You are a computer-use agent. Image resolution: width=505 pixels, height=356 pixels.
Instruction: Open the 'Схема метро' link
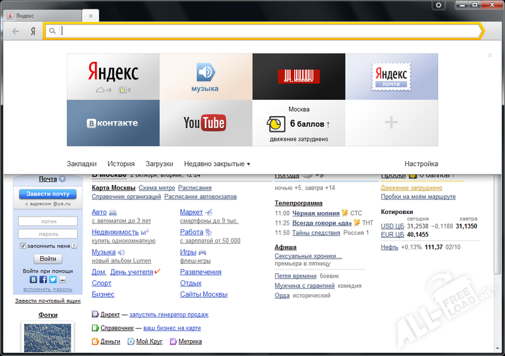(157, 188)
